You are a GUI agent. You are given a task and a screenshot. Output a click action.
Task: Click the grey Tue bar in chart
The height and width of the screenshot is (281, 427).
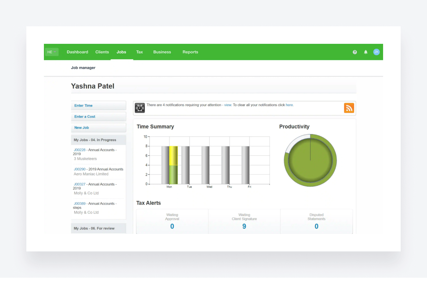185,165
